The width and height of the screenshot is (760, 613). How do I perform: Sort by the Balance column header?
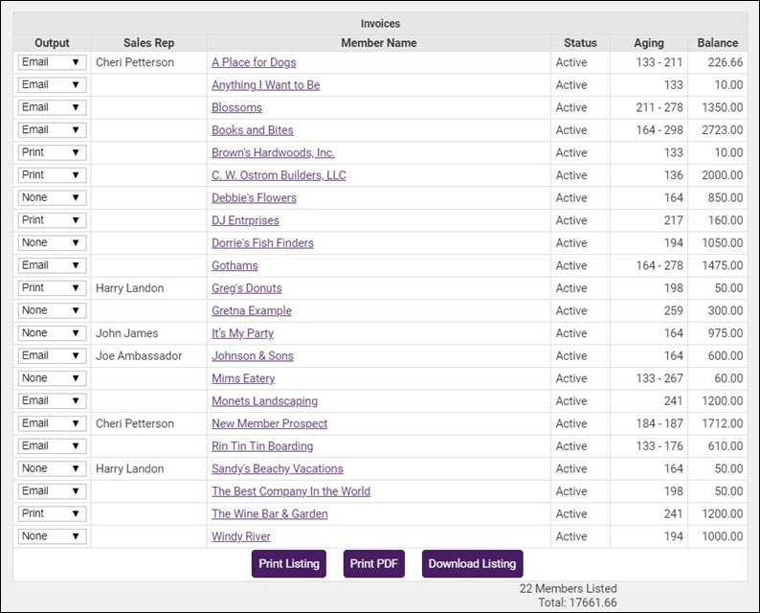[x=717, y=43]
